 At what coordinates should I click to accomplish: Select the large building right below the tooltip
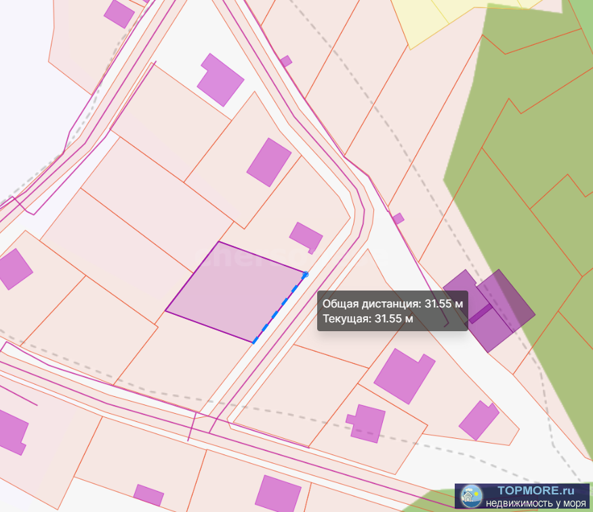pos(404,375)
